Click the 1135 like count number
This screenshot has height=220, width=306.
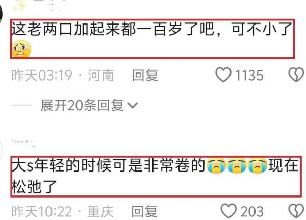tap(249, 75)
